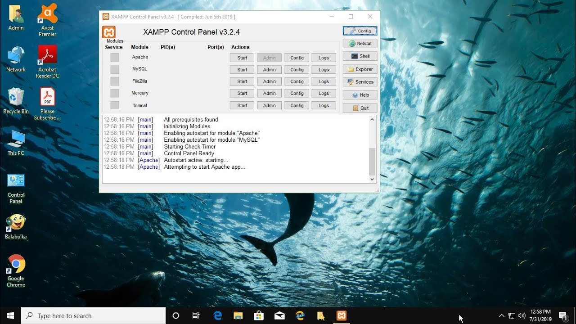Open Logs for Mercury row
The image size is (576, 324).
pyautogui.click(x=324, y=94)
